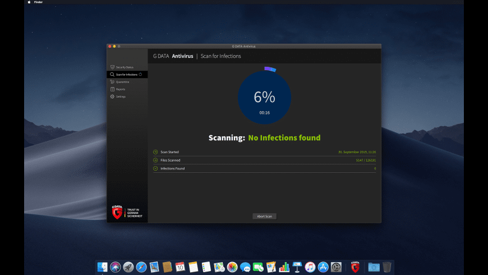Open FaceTime from the Dock
The width and height of the screenshot is (488, 275).
coord(258,267)
